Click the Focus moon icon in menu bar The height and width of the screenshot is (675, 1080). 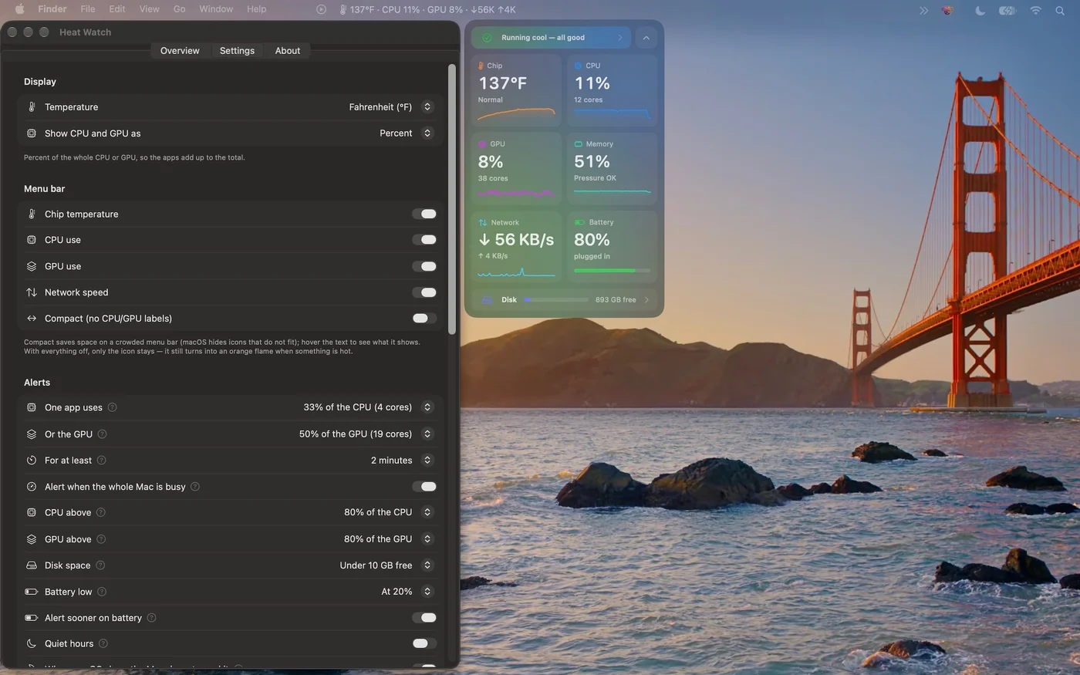[x=980, y=10]
